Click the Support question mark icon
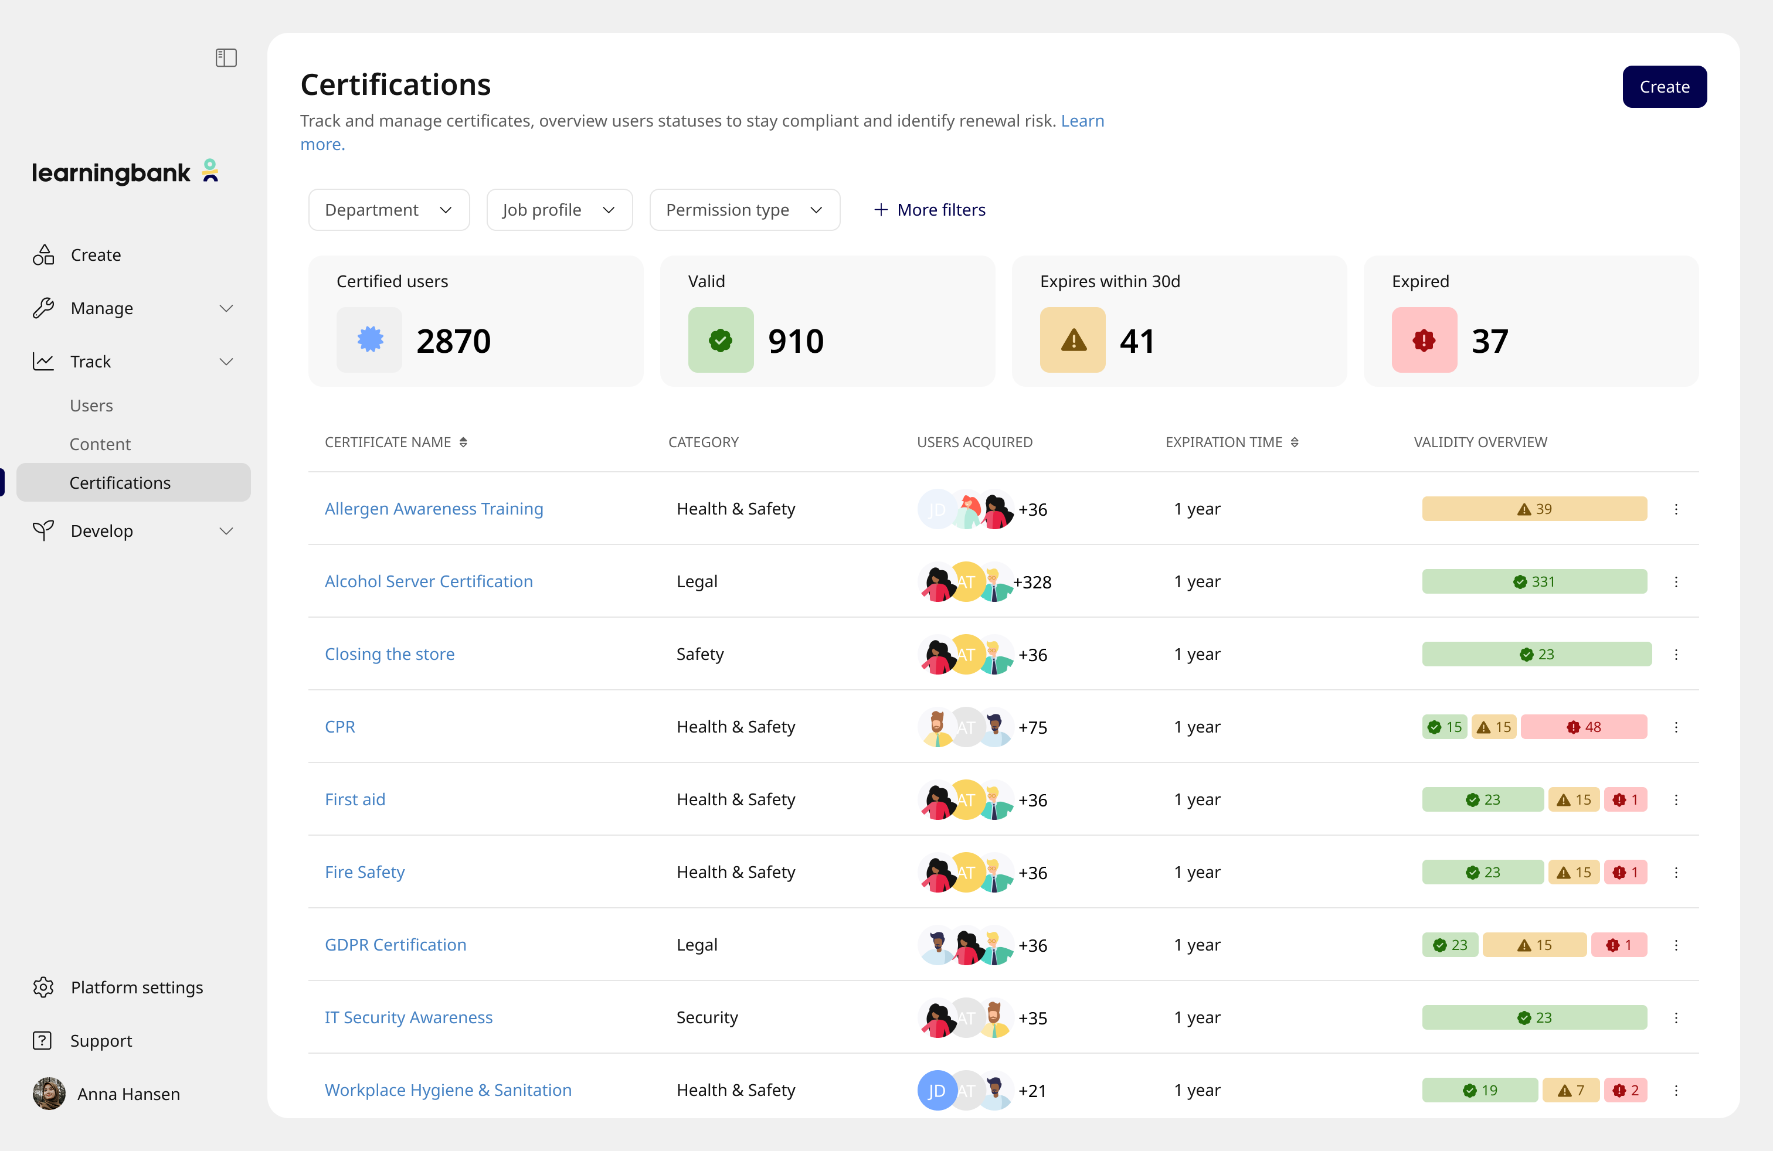This screenshot has height=1151, width=1773. (x=42, y=1041)
